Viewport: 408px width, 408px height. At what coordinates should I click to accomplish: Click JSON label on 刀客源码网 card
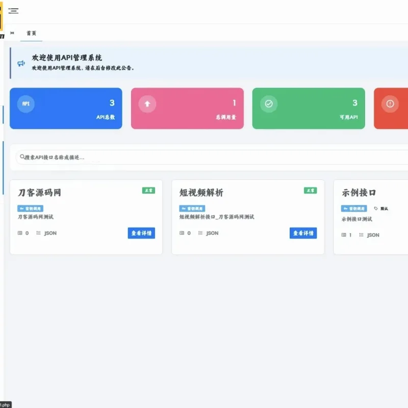pos(50,233)
